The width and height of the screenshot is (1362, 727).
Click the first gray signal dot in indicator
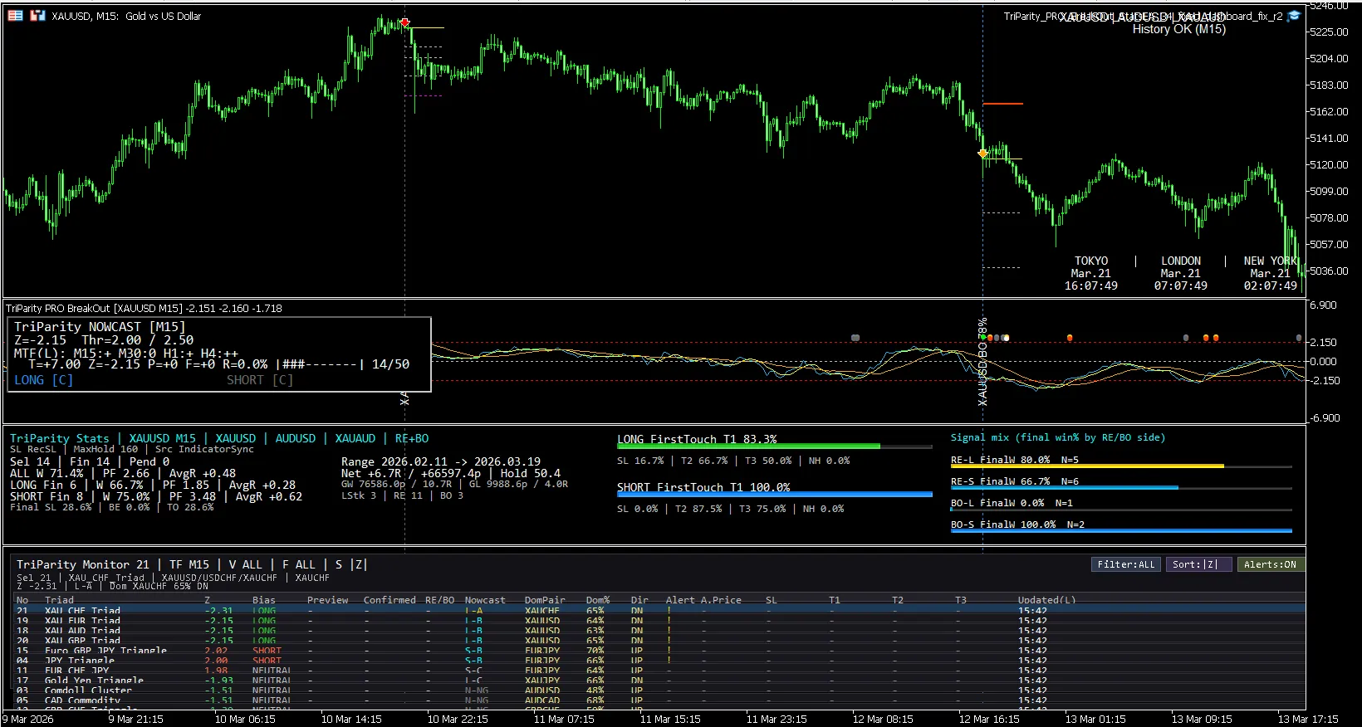(855, 338)
